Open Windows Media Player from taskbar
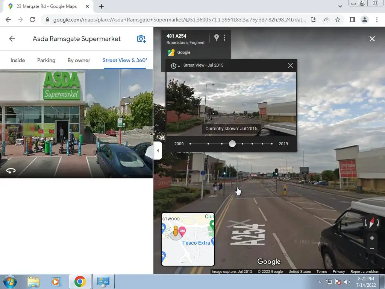Screen dimensions: 385x289 pos(56,282)
